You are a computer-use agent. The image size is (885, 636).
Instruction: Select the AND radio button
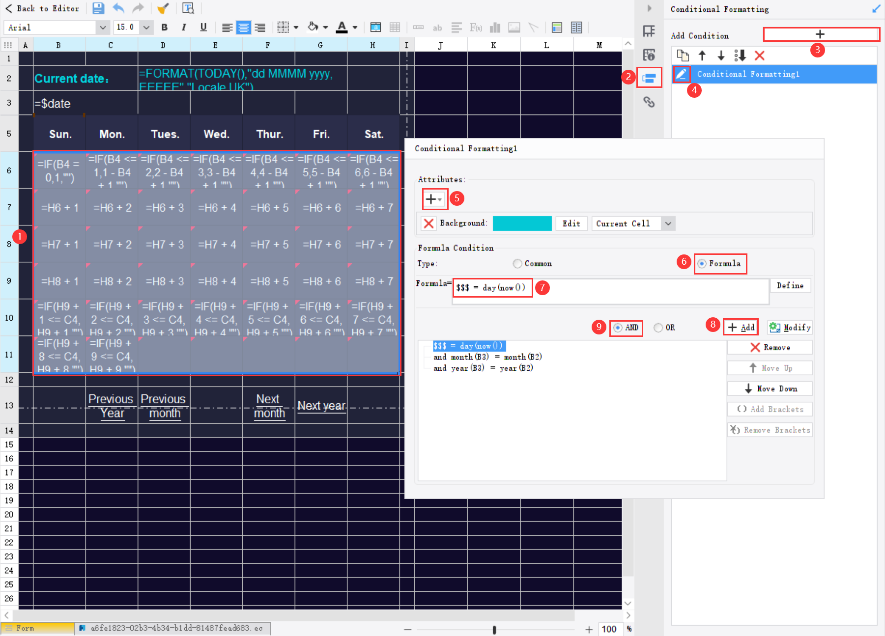tap(618, 328)
